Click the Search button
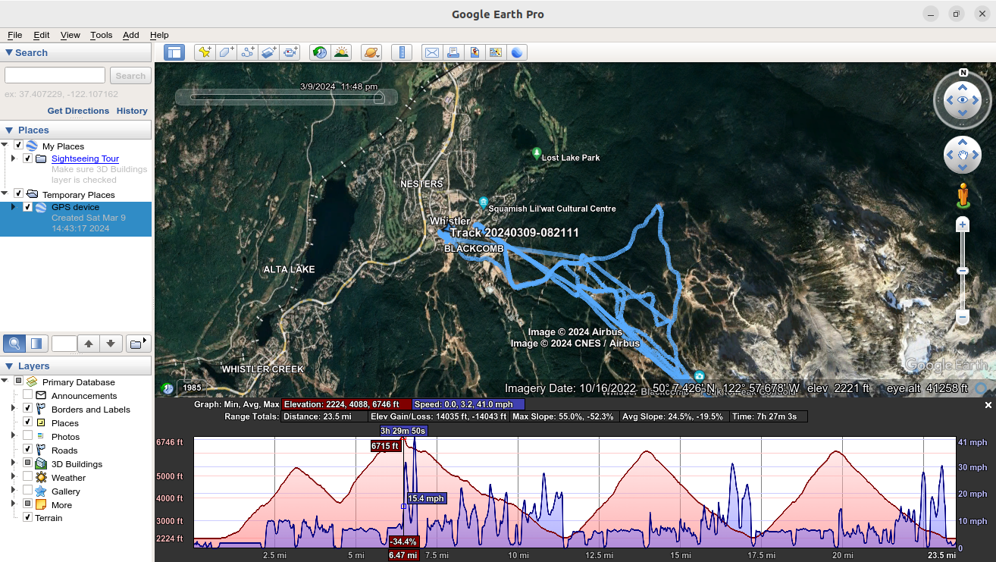This screenshot has height=562, width=996. pos(130,76)
